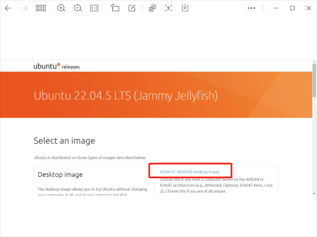Extract text with the OCR tool
The image size is (317, 237).
169,8
